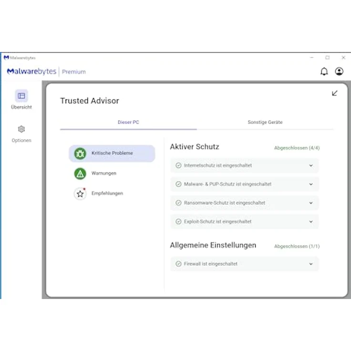The image size is (351, 351).
Task: Click the Malwarebytes logo in header
Action: tap(31, 72)
